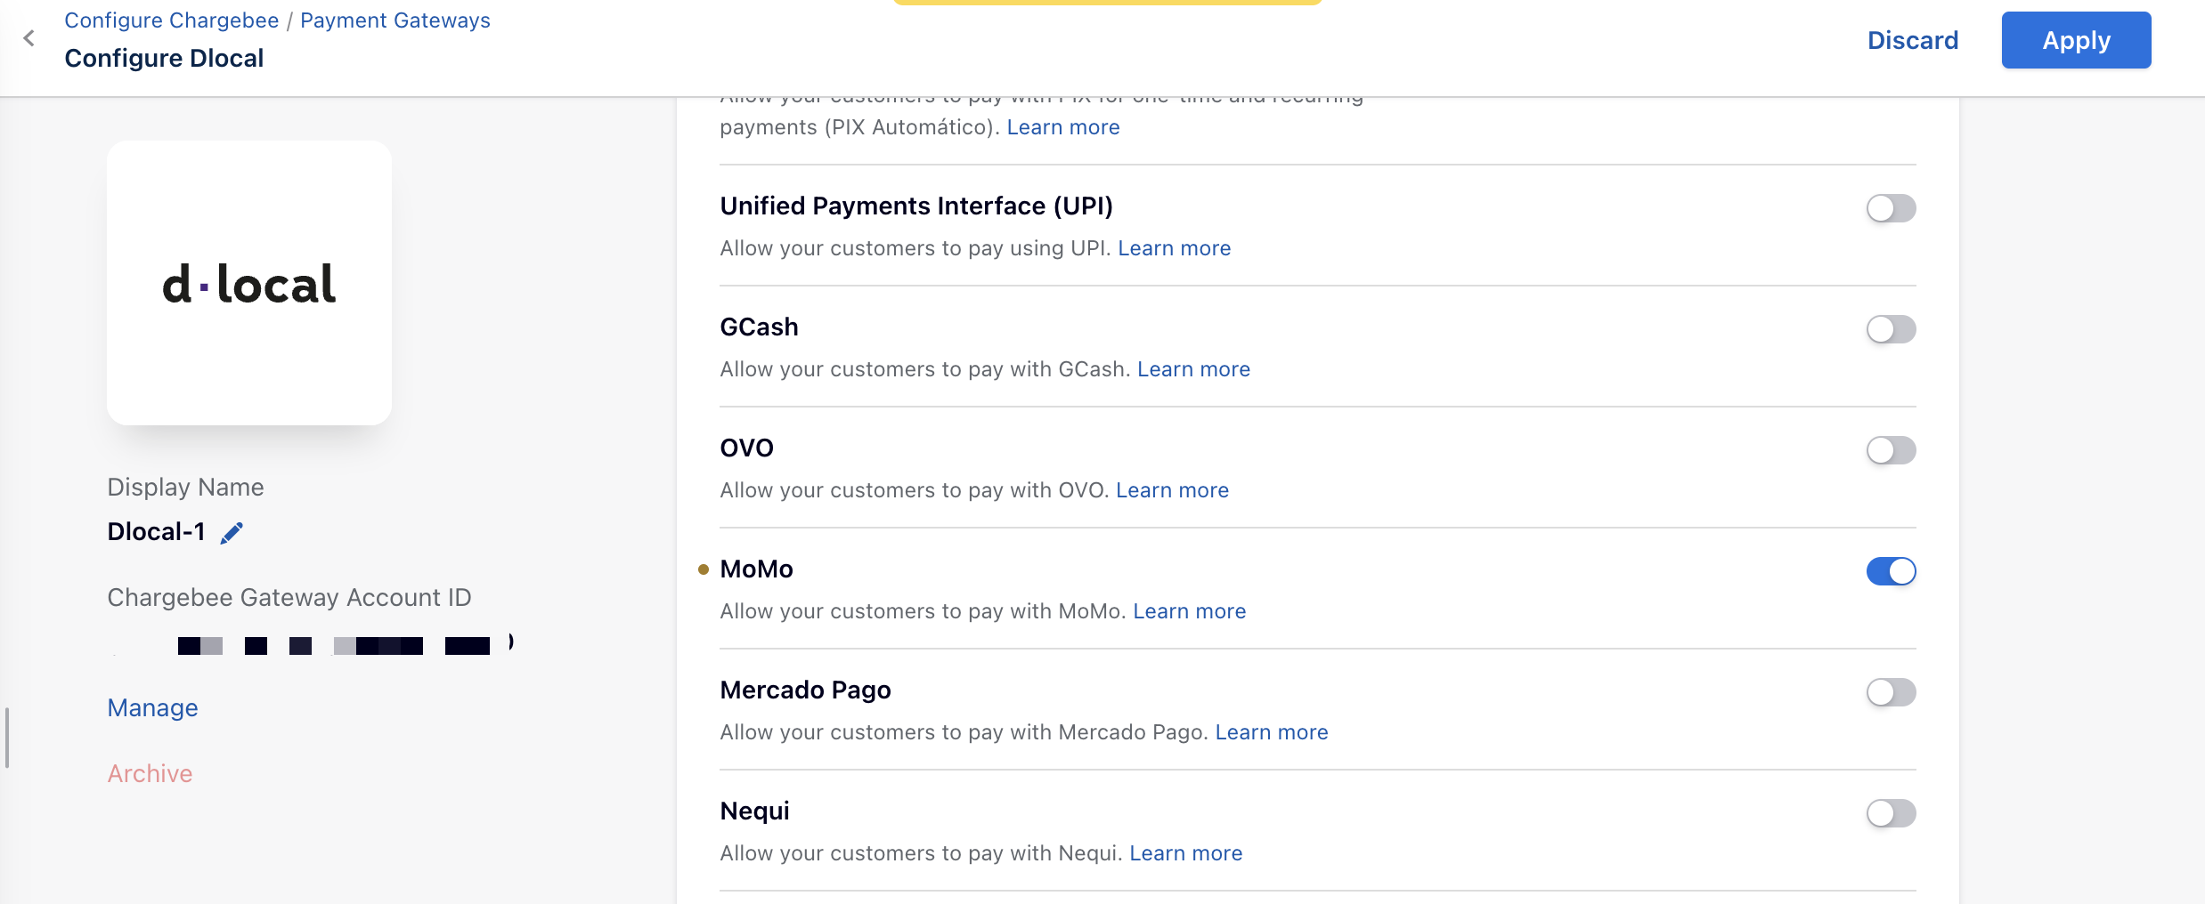The width and height of the screenshot is (2205, 904).
Task: Enable the Mercado Pago toggle
Action: [1891, 692]
